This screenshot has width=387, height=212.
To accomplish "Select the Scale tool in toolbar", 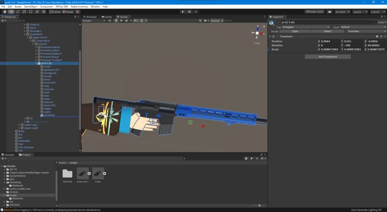I will (24, 12).
